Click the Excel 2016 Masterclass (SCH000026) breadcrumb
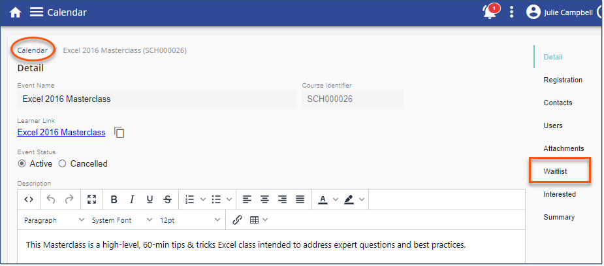Image resolution: width=604 pixels, height=266 pixels. [x=125, y=50]
